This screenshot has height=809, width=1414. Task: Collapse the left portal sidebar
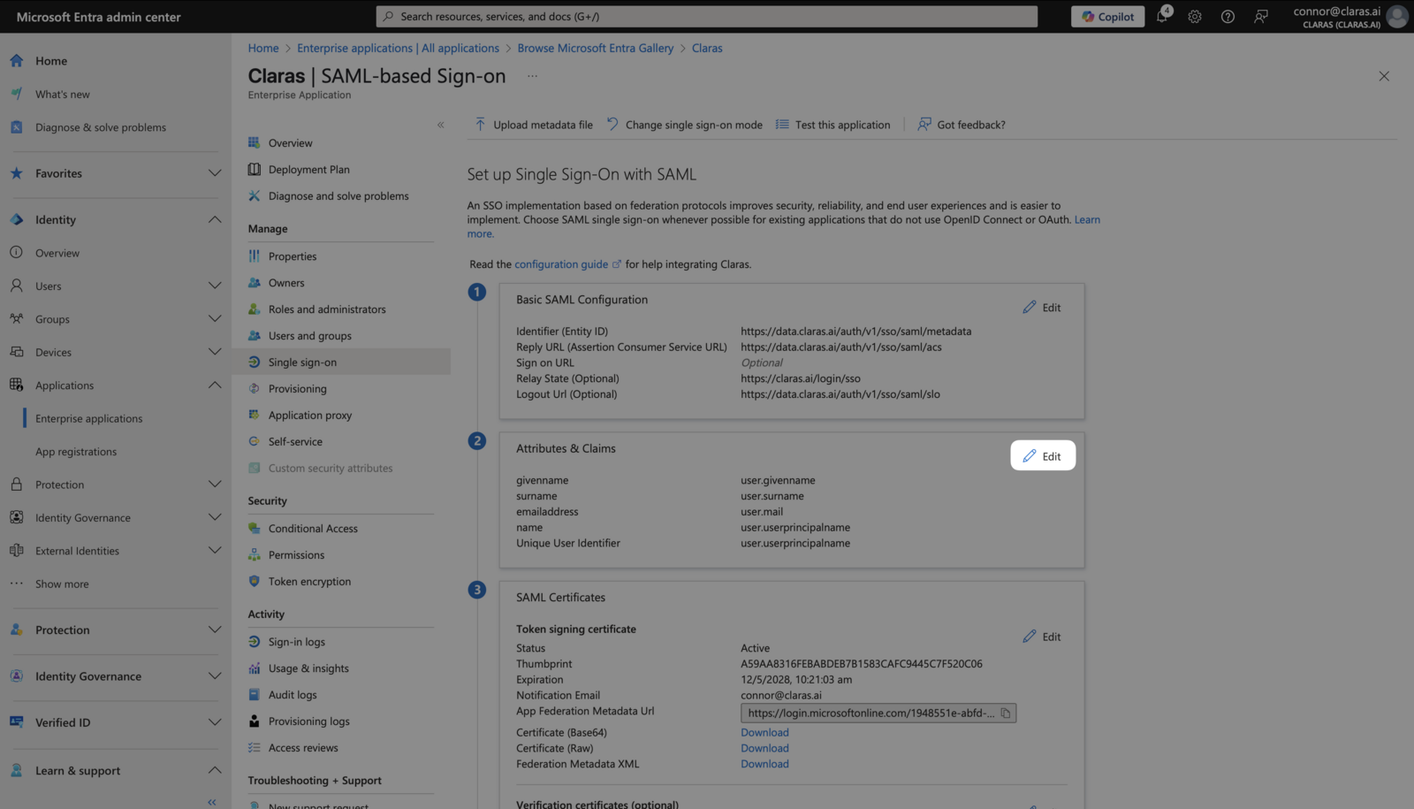pyautogui.click(x=212, y=802)
